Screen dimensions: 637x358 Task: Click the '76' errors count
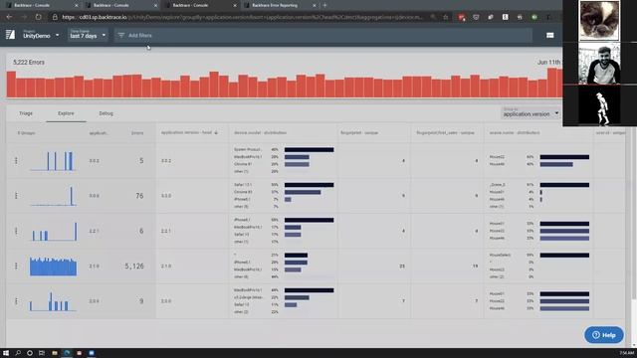click(x=139, y=196)
